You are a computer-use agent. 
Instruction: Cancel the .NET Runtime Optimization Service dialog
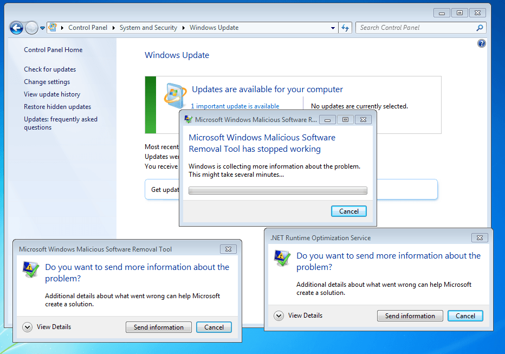tap(465, 316)
